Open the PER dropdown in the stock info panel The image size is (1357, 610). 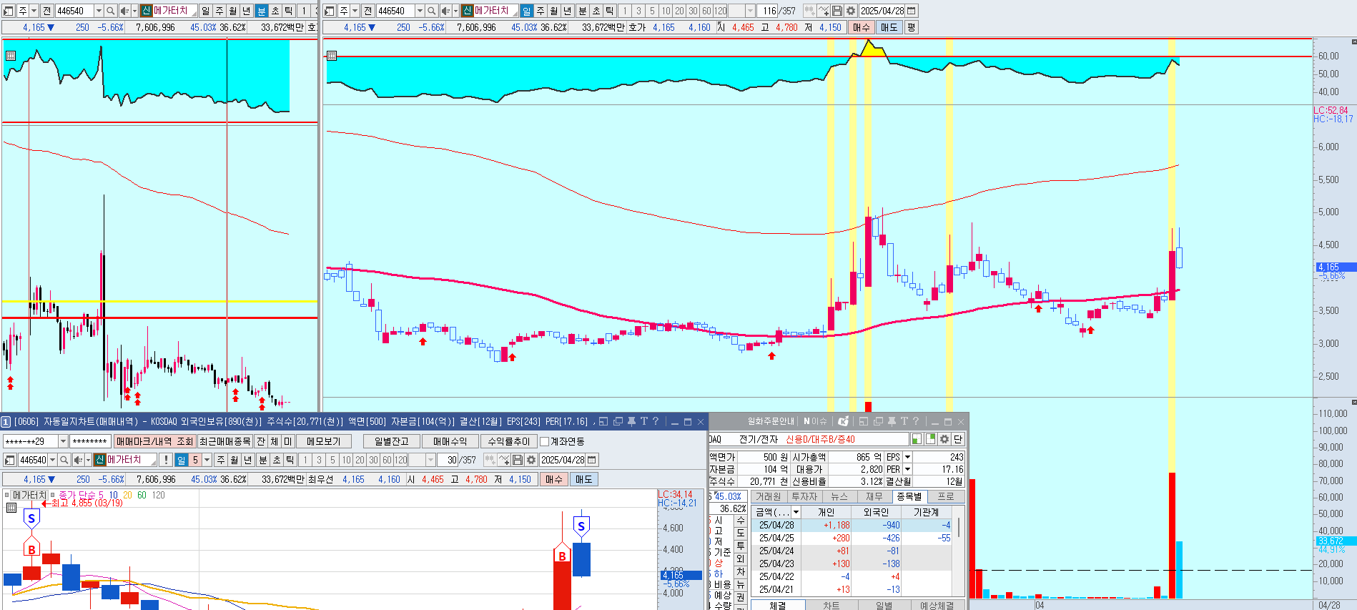coord(907,469)
